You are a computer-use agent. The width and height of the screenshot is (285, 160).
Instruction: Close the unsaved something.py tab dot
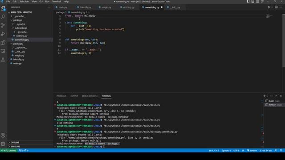[x=162, y=7]
